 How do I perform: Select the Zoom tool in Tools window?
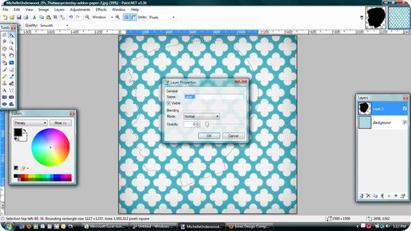[12, 49]
